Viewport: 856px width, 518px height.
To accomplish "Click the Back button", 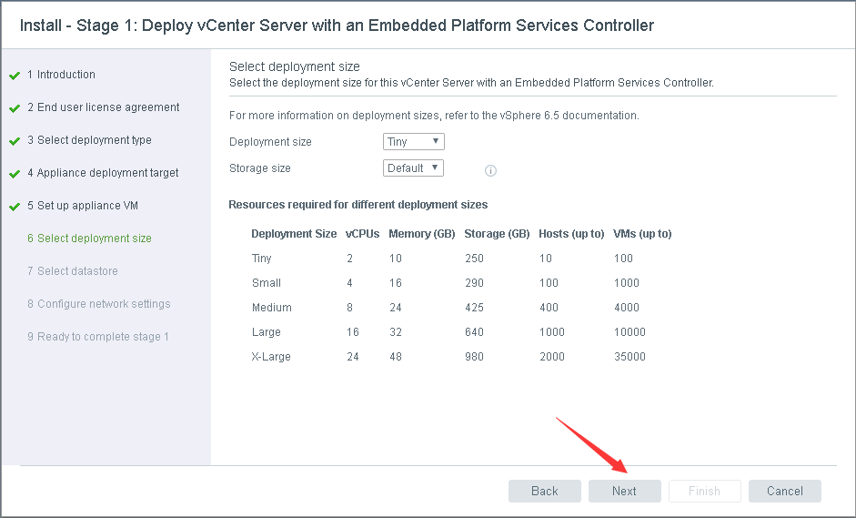I will [x=545, y=492].
